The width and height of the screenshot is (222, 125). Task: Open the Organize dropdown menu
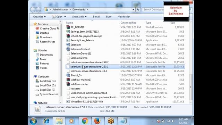[x=39, y=17]
